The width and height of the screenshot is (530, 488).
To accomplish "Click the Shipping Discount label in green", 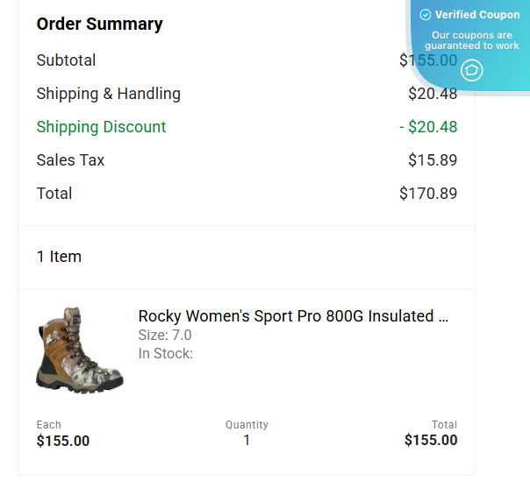I will (101, 127).
